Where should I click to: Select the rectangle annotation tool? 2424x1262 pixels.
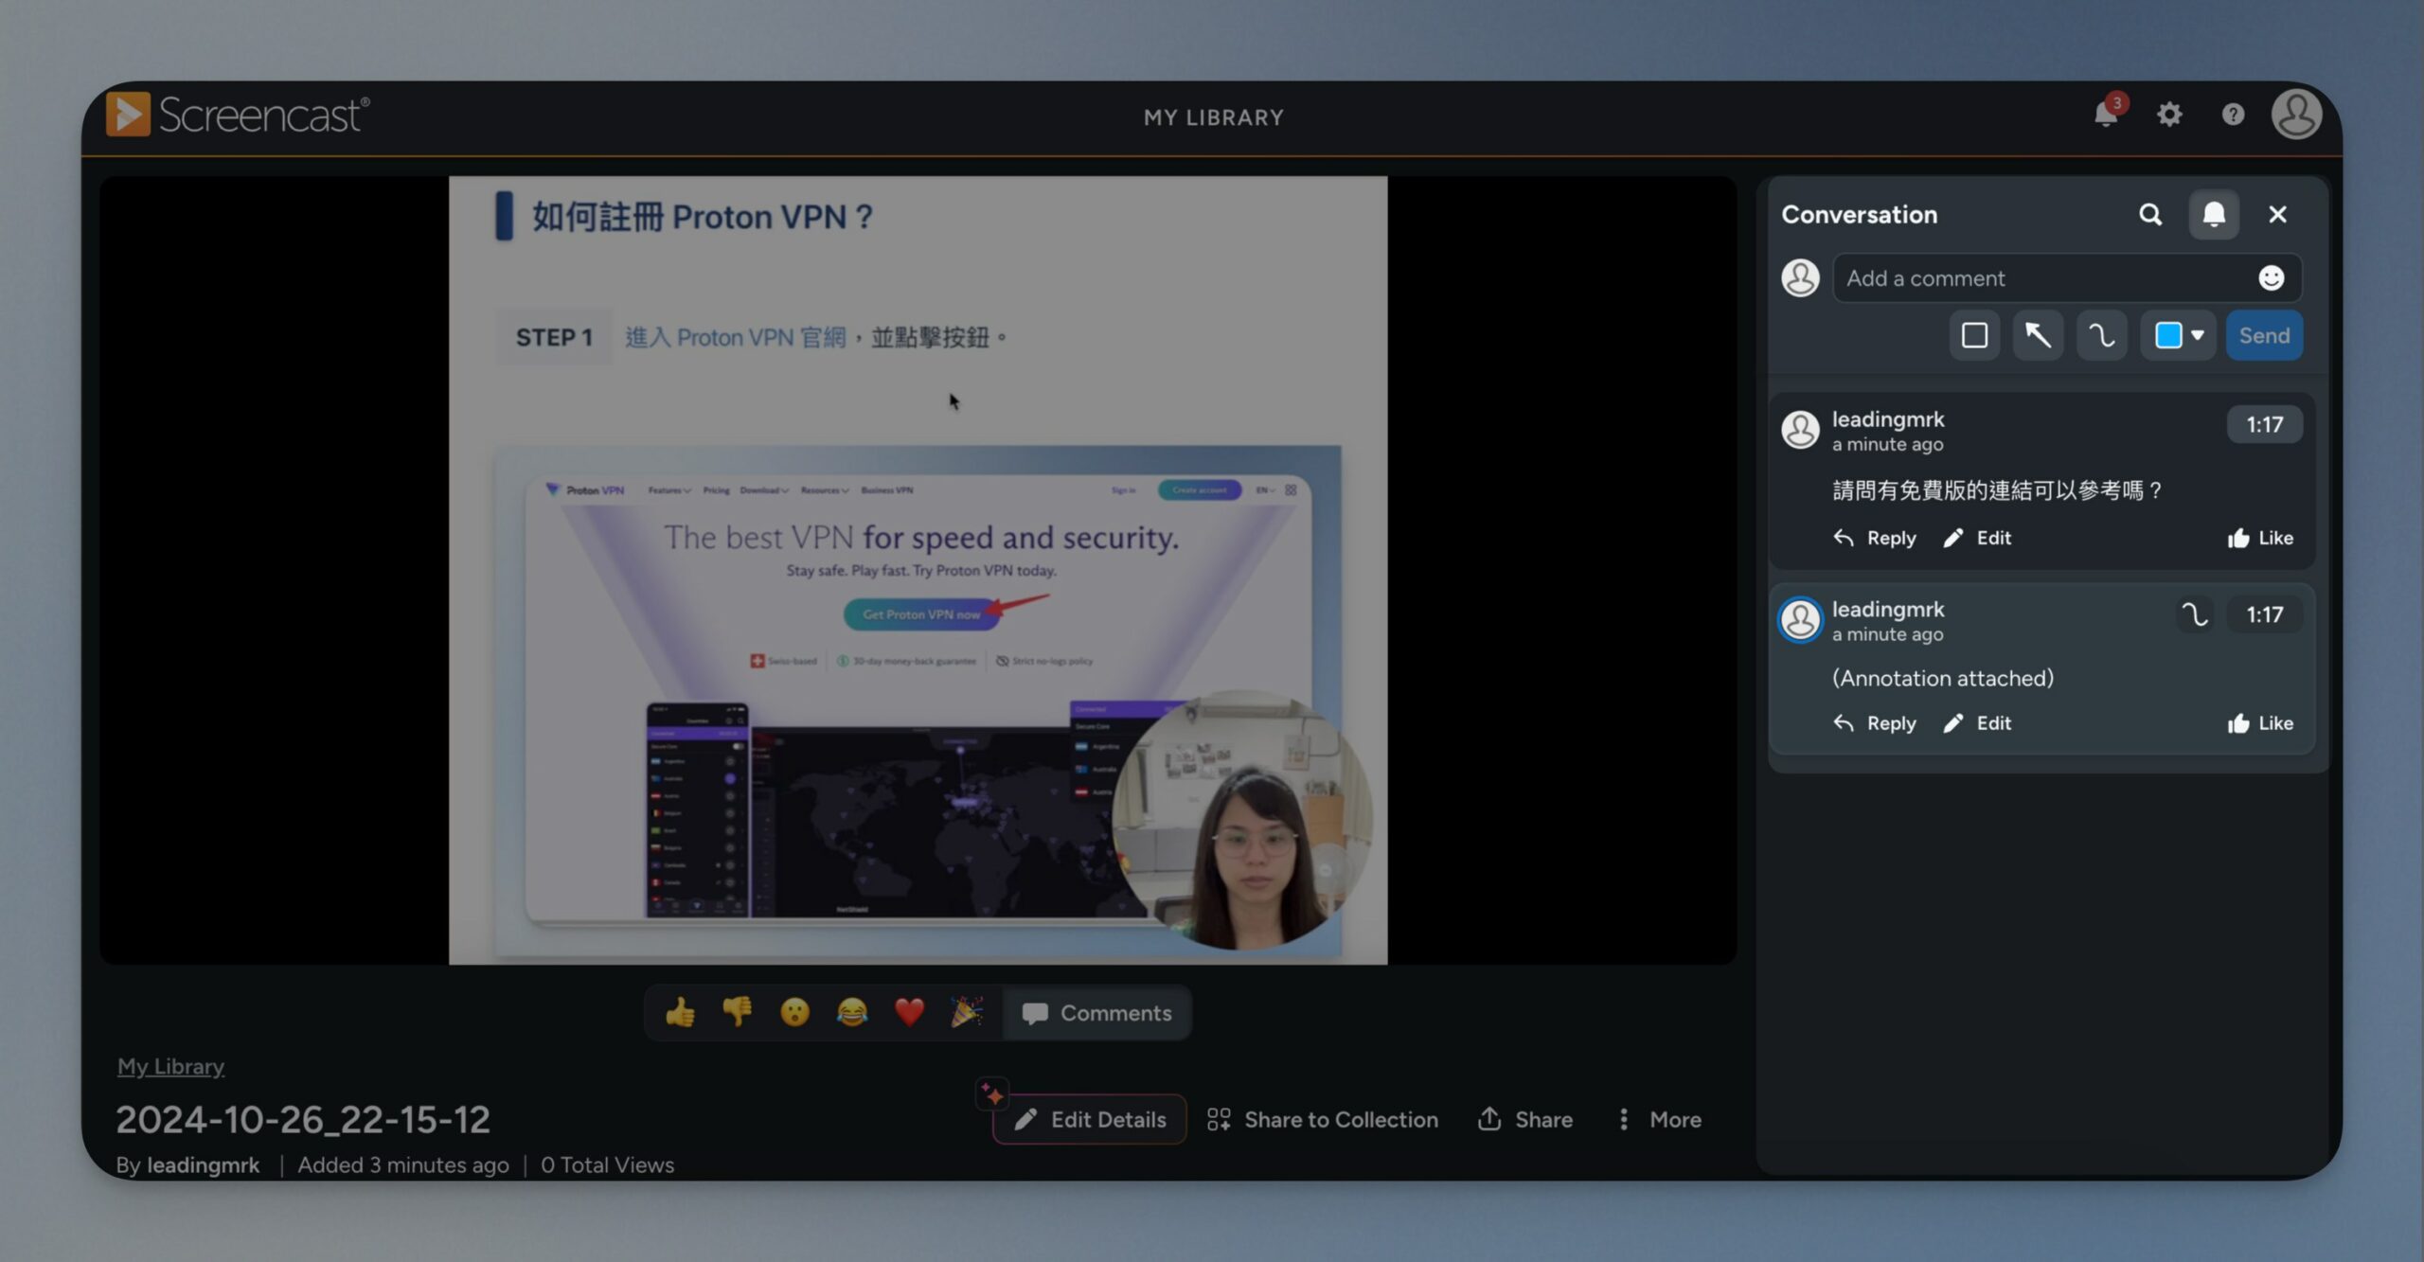[x=1974, y=335]
